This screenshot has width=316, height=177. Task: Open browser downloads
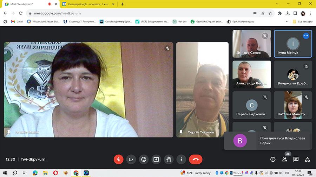click(288, 13)
